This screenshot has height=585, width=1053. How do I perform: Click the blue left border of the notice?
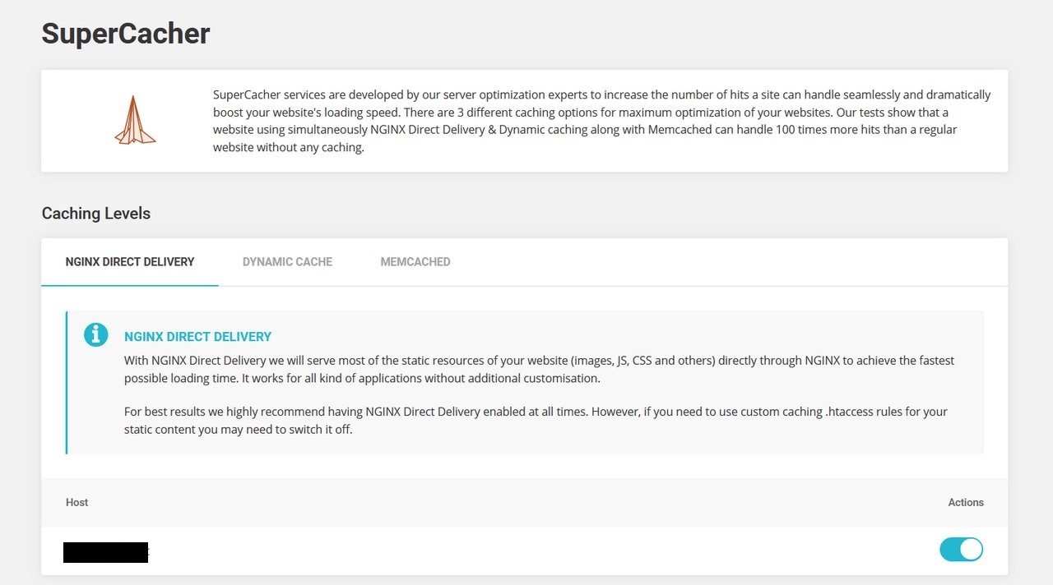67,382
